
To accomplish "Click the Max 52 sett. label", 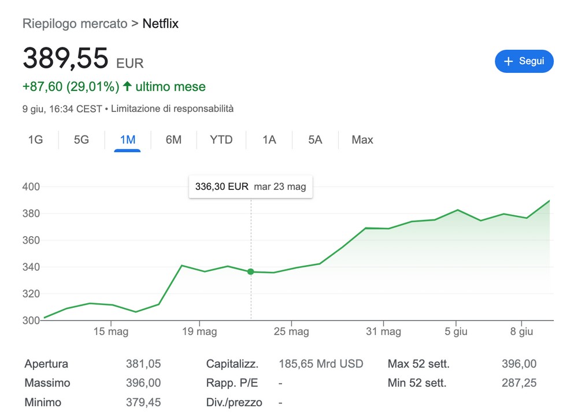I will [418, 363].
